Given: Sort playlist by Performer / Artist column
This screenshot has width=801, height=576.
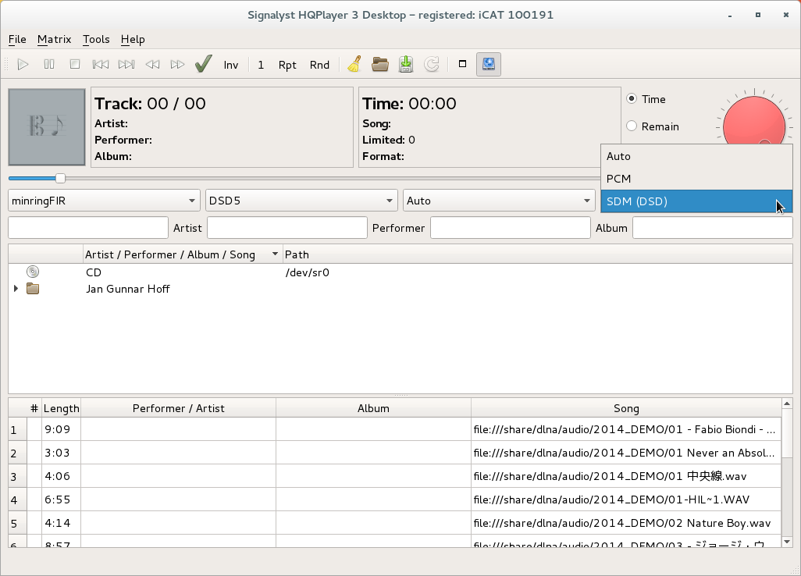Looking at the screenshot, I should pyautogui.click(x=178, y=408).
